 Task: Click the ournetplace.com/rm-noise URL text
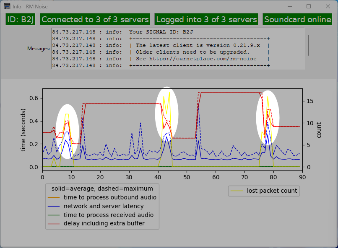(x=203, y=59)
